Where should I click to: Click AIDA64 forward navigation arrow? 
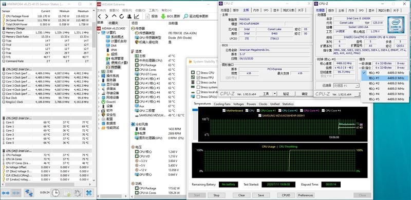(x=107, y=16)
